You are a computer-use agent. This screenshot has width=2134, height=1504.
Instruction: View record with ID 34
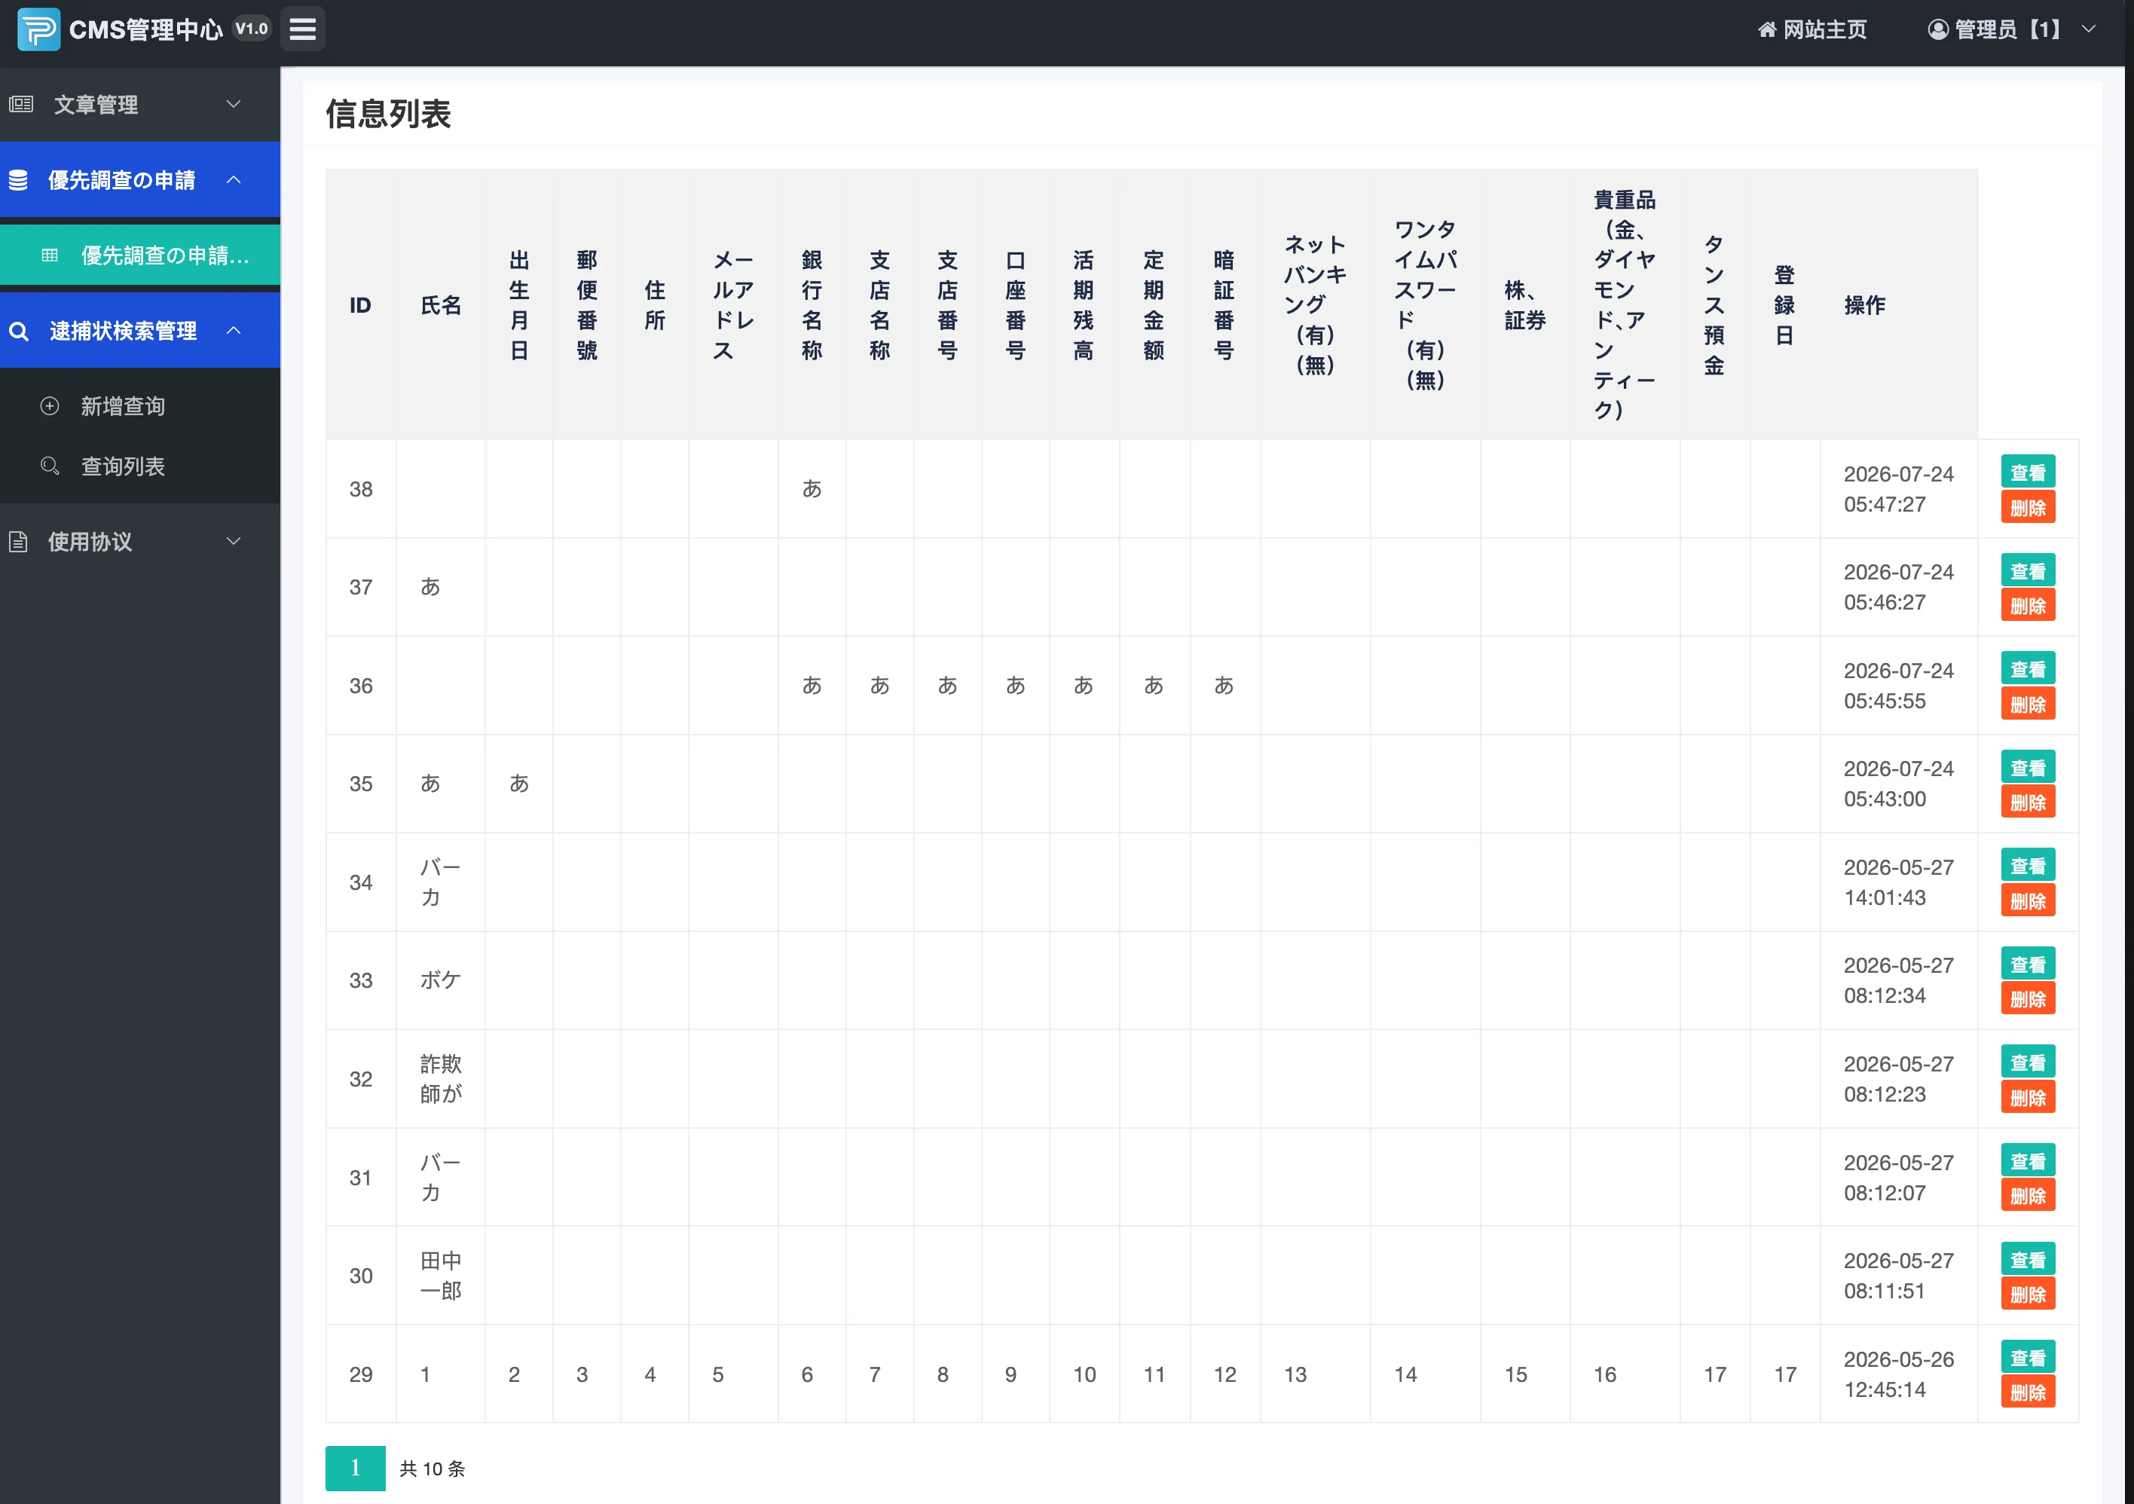(x=2028, y=866)
